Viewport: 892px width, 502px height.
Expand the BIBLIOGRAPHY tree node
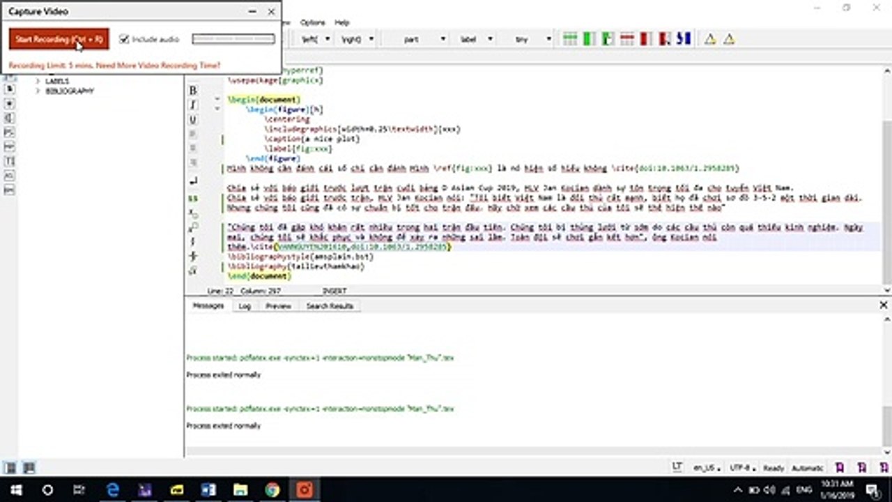pos(38,91)
